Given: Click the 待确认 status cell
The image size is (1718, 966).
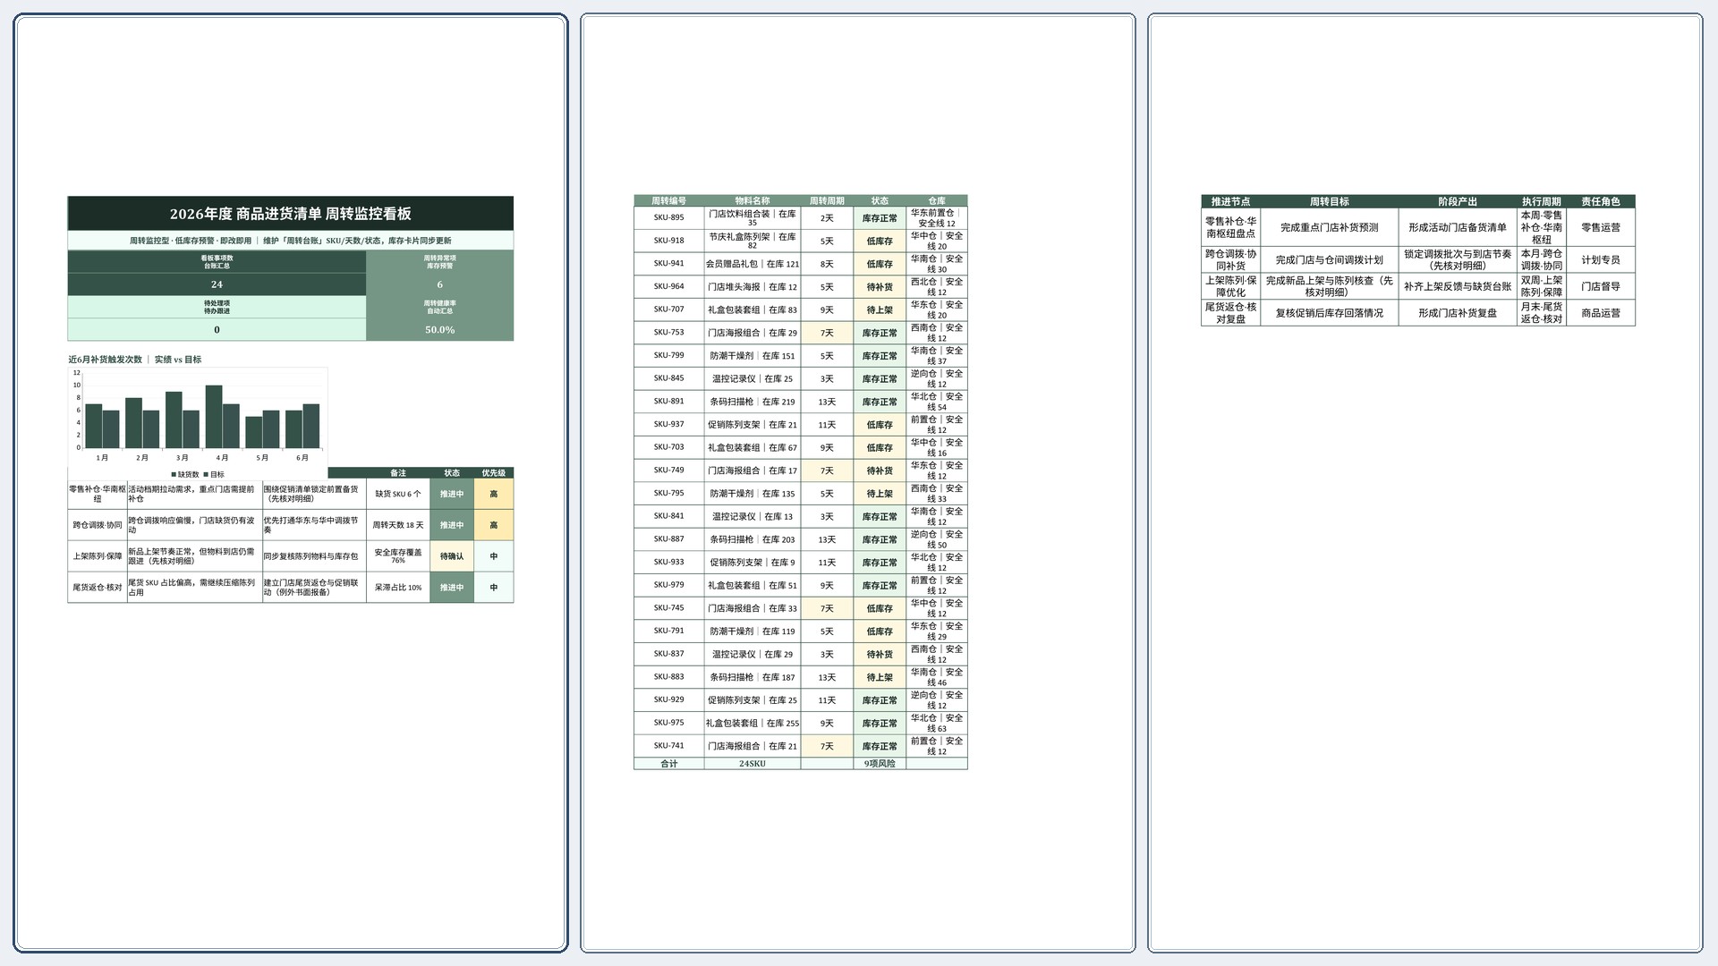Looking at the screenshot, I should point(452,556).
